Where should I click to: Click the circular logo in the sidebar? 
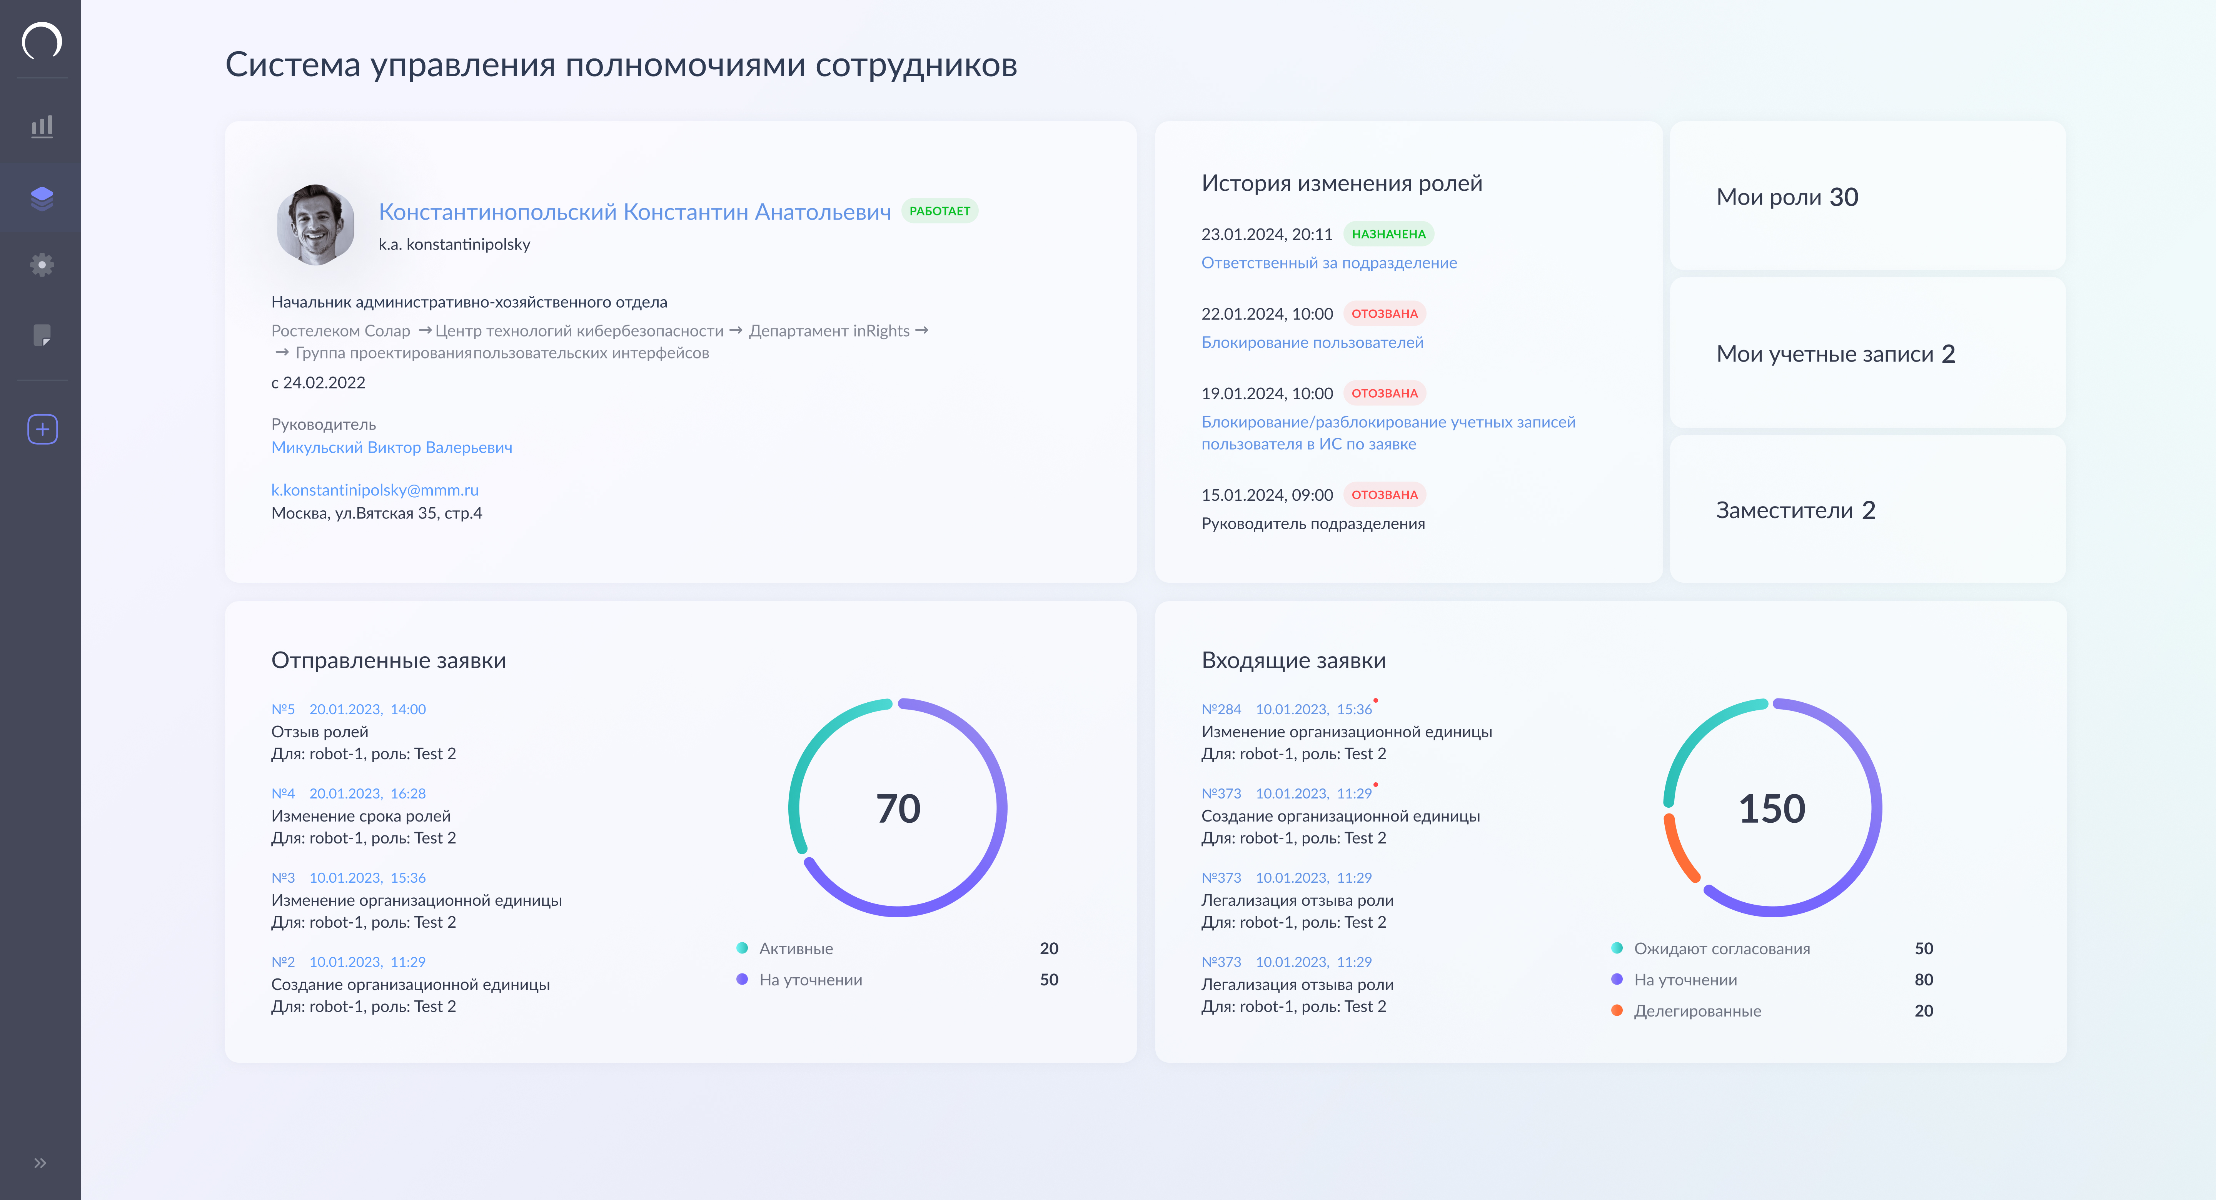[x=41, y=40]
